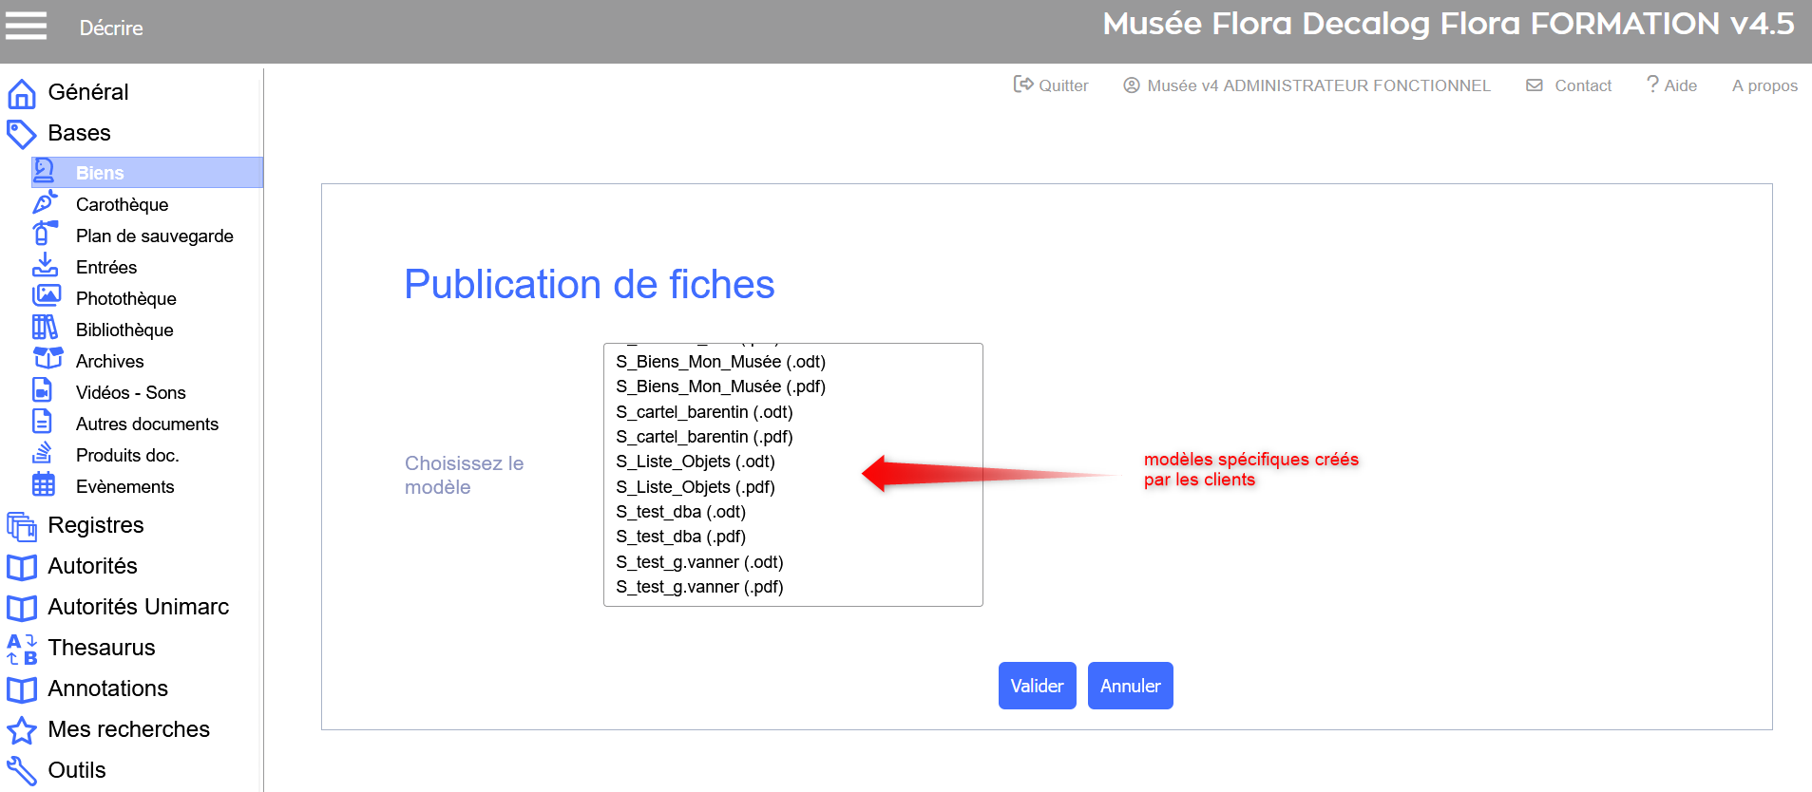Click the Plan de sauvegarde extinguisher icon

[44, 234]
